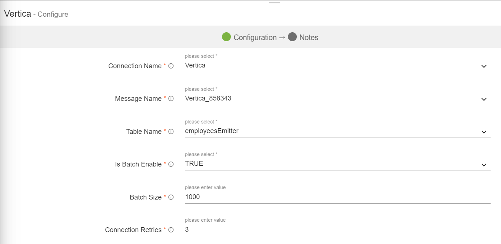
Task: Click the Batch Size input field
Action: click(x=337, y=197)
